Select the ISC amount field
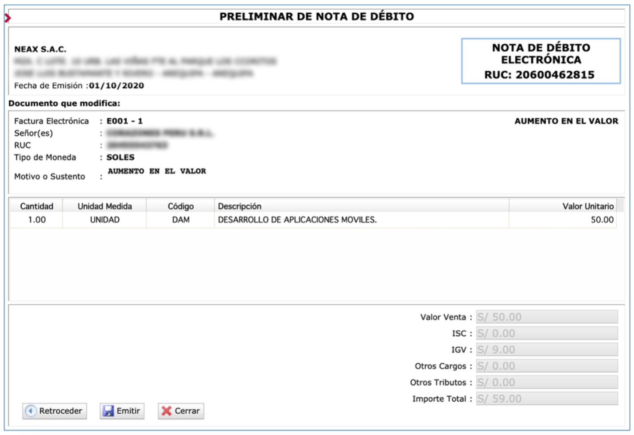 click(x=547, y=334)
